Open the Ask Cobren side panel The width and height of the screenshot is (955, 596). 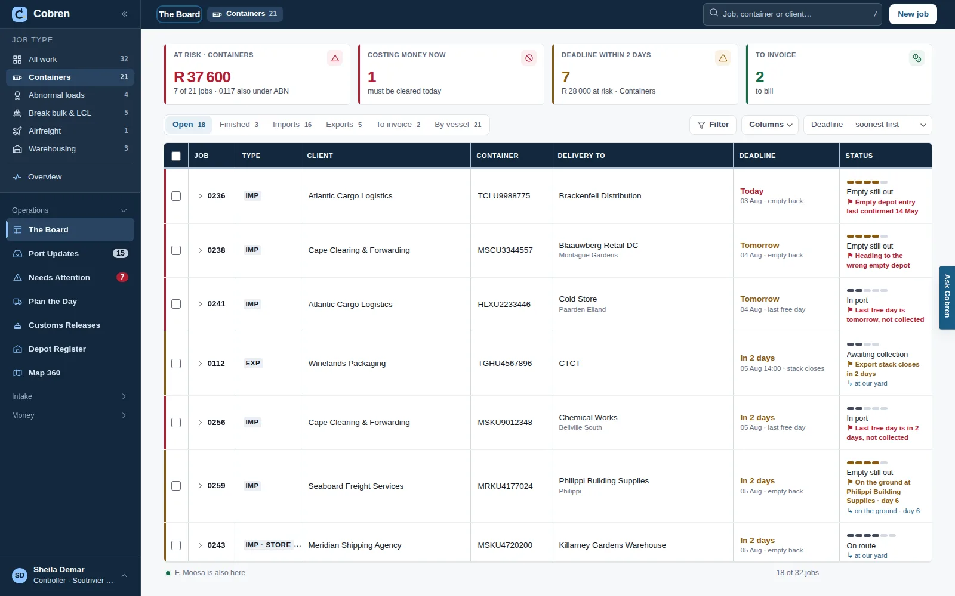tap(947, 297)
